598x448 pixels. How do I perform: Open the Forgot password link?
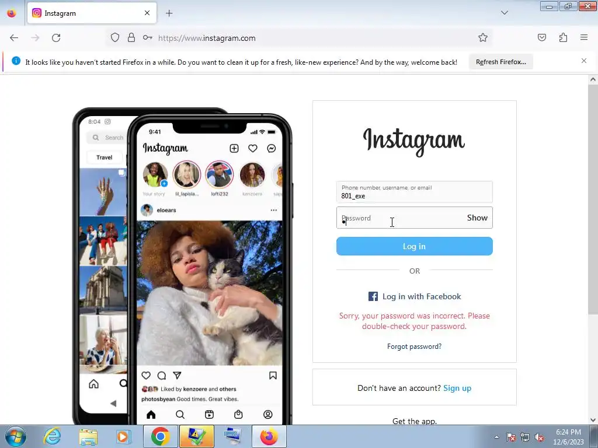(x=414, y=346)
